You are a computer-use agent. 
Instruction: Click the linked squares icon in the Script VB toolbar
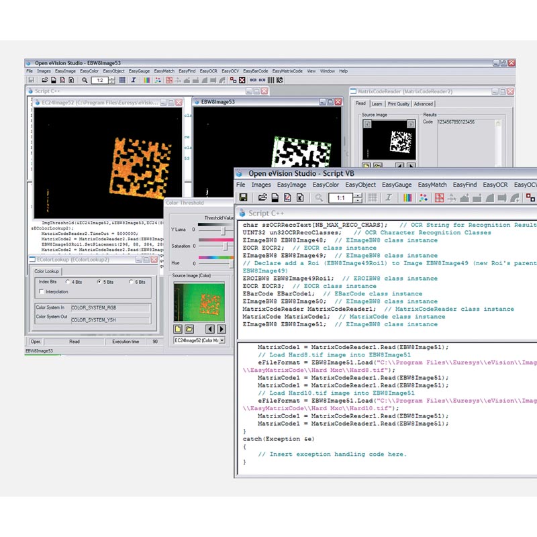pyautogui.click(x=530, y=197)
